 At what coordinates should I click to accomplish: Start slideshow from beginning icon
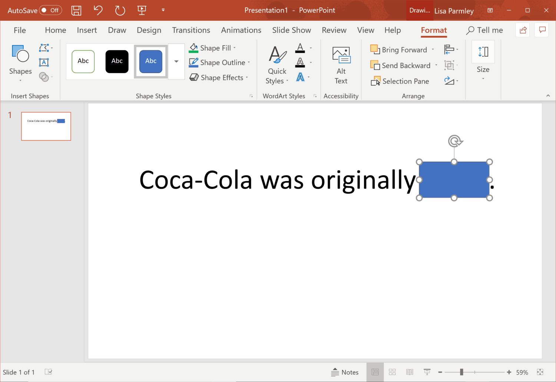pyautogui.click(x=142, y=10)
